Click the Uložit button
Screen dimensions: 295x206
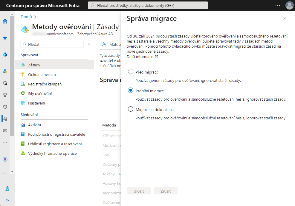[139, 191]
